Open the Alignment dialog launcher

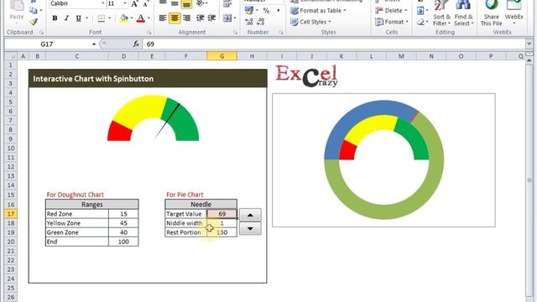click(x=235, y=33)
